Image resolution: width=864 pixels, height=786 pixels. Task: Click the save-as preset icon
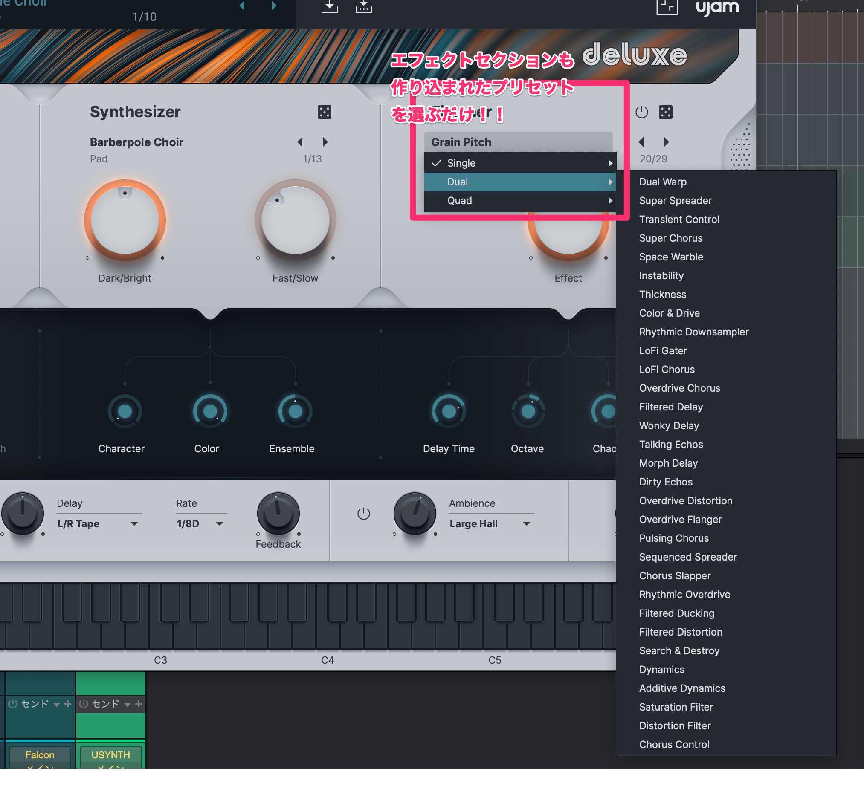(x=363, y=6)
